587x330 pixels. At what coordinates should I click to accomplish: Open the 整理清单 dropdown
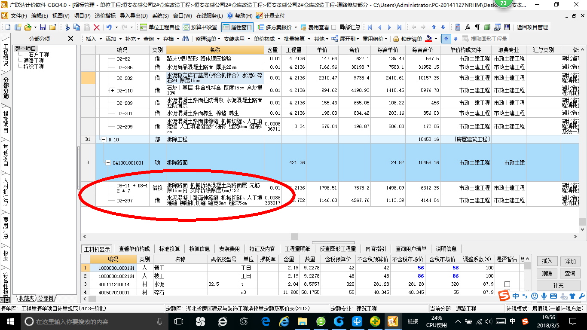[x=208, y=39]
